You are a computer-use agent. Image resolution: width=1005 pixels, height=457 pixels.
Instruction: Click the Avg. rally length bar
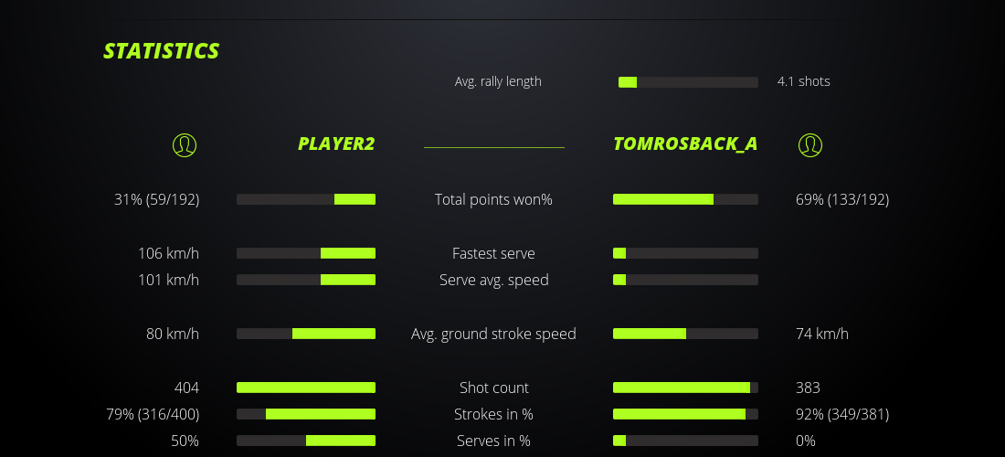pyautogui.click(x=688, y=82)
